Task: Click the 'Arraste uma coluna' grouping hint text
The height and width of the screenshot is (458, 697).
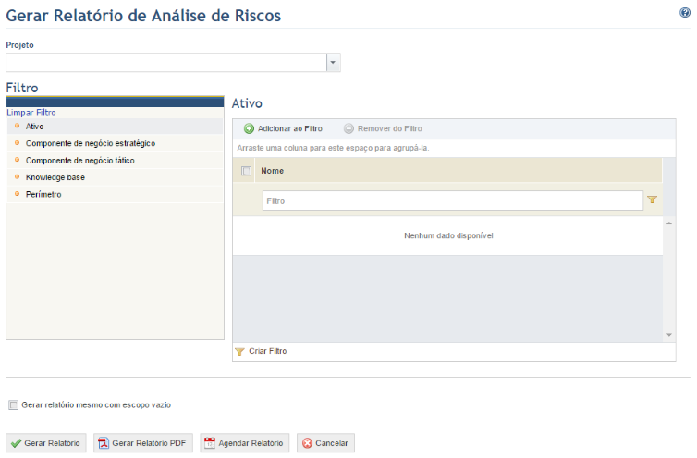Action: (x=333, y=148)
